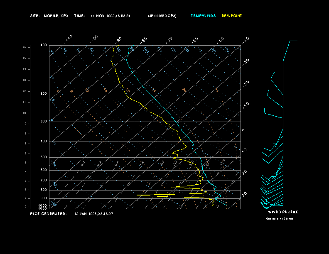Click the '300' pressure level label

coord(44,121)
